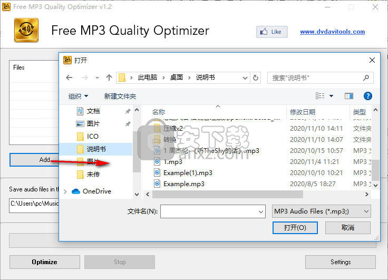Select the Example(1).mp3 file
This screenshot has width=388, height=280.
(188, 173)
